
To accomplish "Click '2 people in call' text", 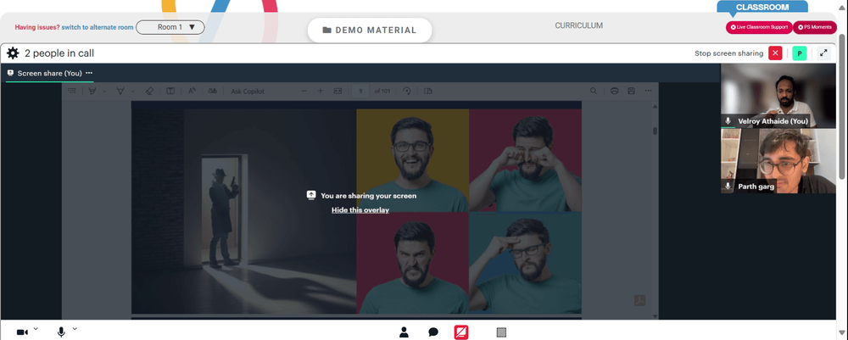I will click(x=59, y=53).
